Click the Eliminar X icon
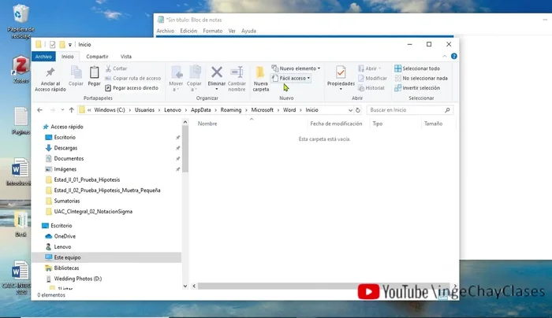 (x=217, y=72)
